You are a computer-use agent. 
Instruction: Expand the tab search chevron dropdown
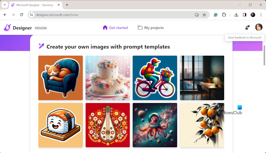[x=5, y=5]
